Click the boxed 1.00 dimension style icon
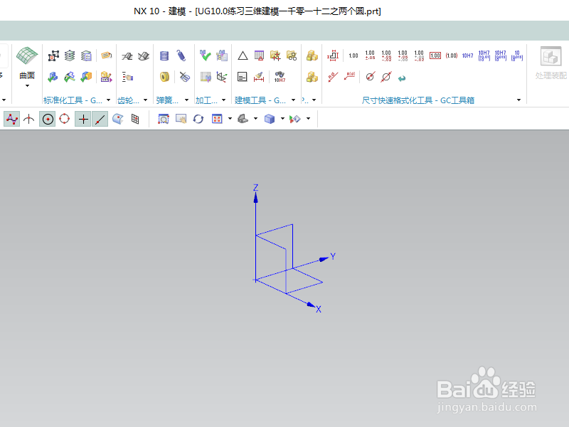Viewport: 569px width, 427px height. [x=435, y=56]
